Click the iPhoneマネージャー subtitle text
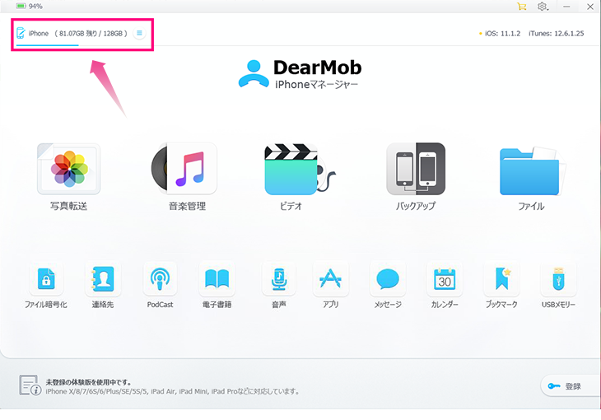Viewport: 601px width, 420px height. coord(317,84)
